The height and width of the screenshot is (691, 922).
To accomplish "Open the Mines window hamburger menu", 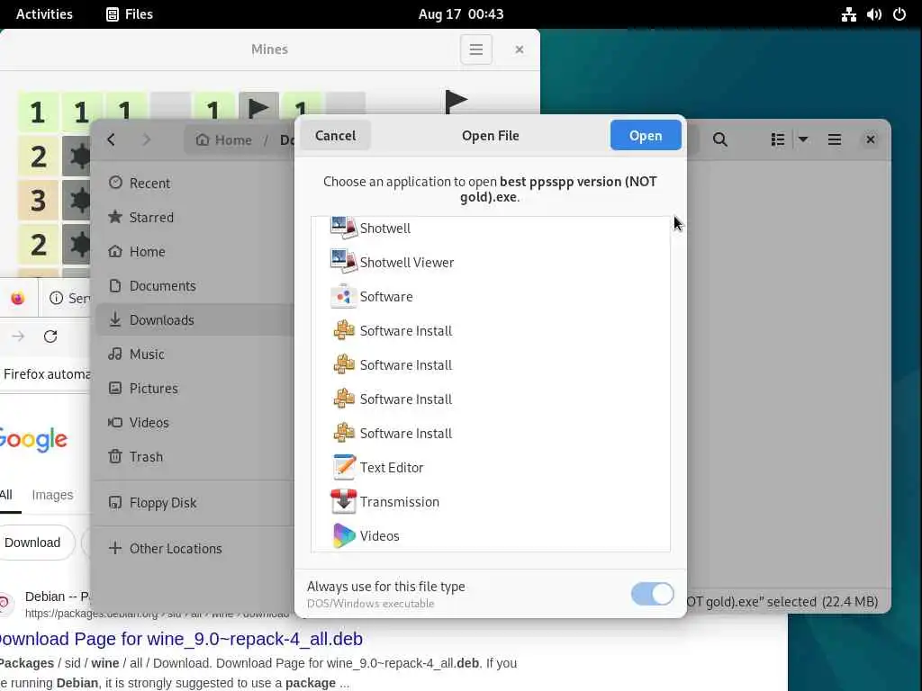I will (475, 49).
